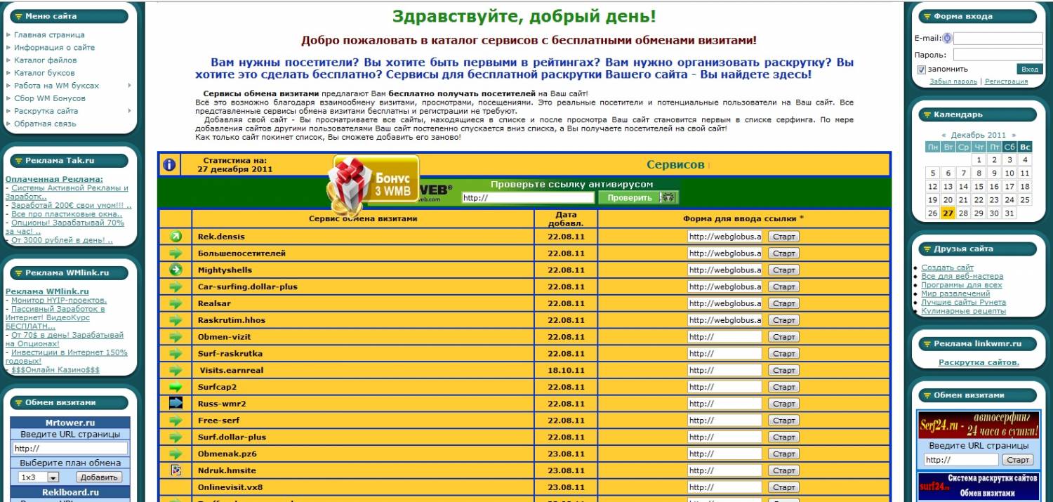Click the arrow icon beside Free-serf
1053x502 pixels.
click(176, 421)
